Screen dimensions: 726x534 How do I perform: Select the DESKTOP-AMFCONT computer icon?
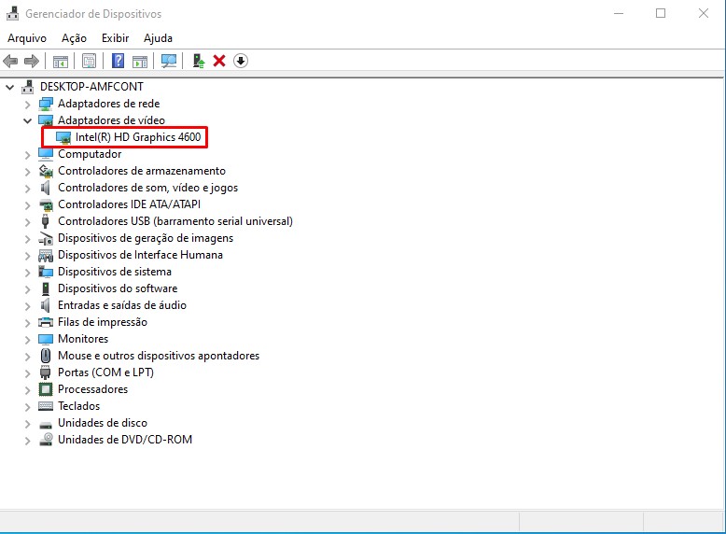(28, 87)
